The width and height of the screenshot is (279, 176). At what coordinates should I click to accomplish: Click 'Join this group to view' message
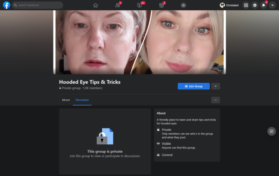(x=105, y=156)
